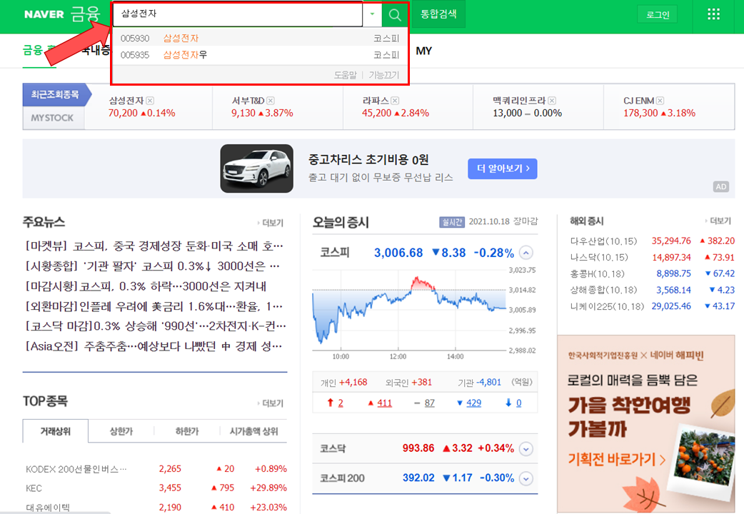The width and height of the screenshot is (744, 514).
Task: Remove 라파스 from recent stocks
Action: (395, 101)
